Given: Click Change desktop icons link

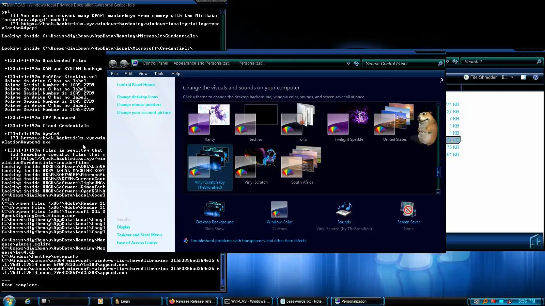Looking at the screenshot, I should [x=137, y=97].
